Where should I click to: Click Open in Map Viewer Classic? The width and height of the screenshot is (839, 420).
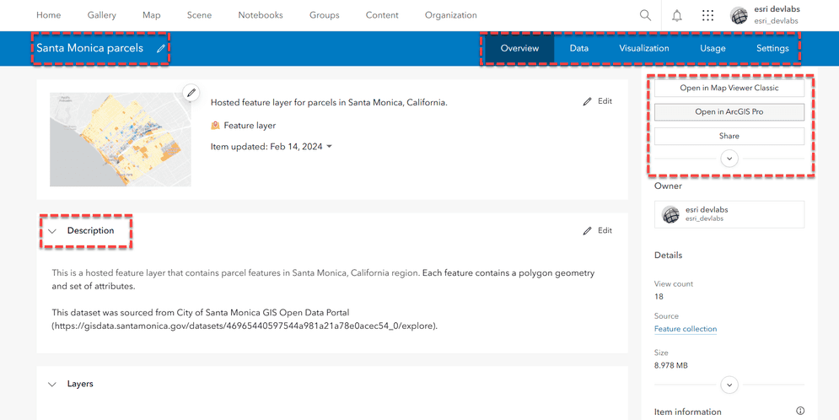[729, 88]
